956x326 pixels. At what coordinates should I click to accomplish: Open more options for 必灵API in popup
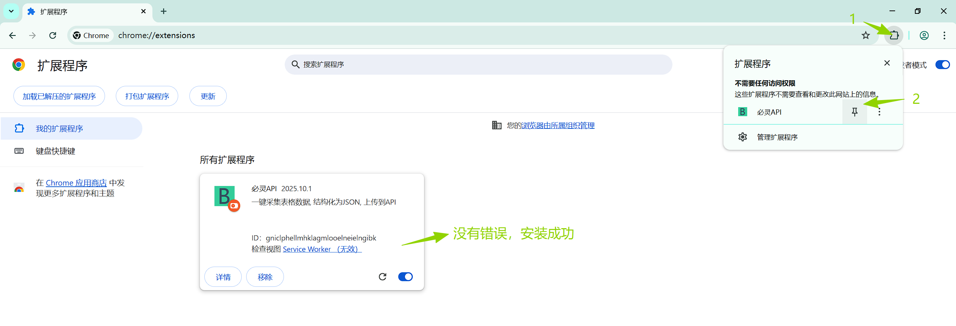[x=879, y=112]
